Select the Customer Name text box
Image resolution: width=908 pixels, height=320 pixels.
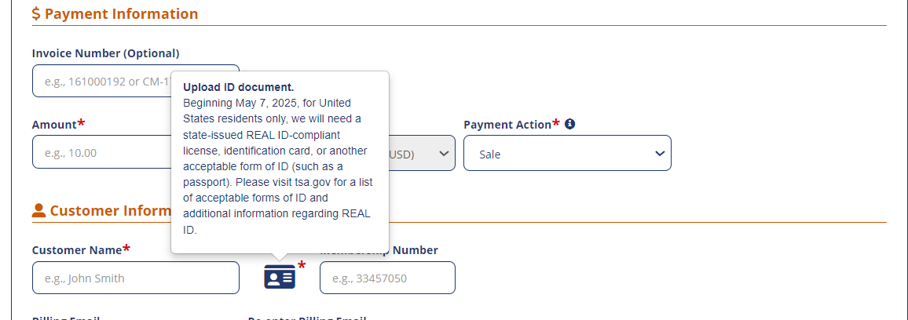[x=135, y=278]
